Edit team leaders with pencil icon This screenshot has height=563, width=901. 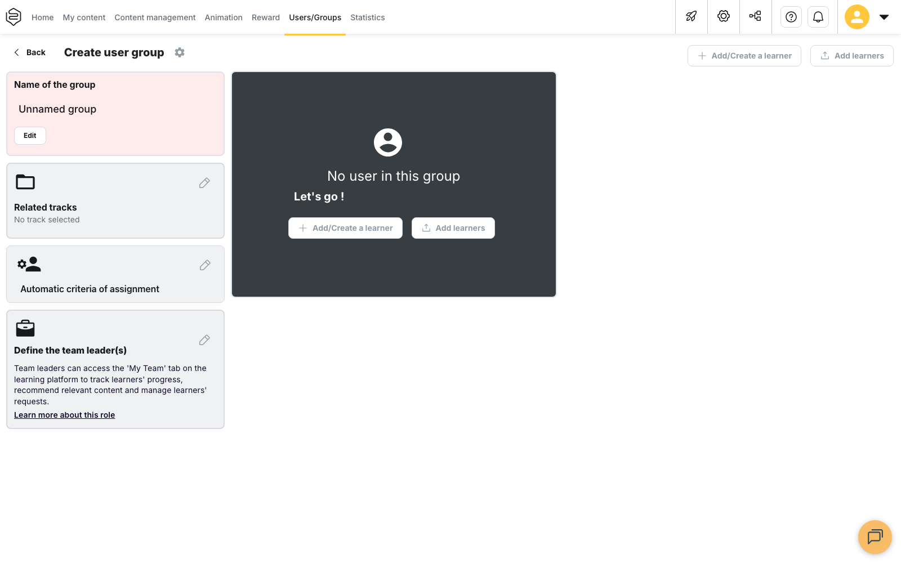tap(204, 340)
